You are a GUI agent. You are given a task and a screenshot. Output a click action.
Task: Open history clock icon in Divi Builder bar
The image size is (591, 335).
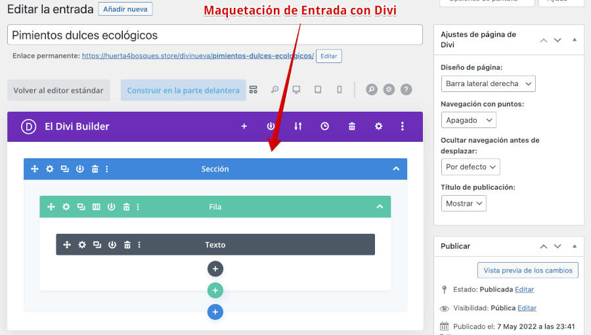coord(324,126)
